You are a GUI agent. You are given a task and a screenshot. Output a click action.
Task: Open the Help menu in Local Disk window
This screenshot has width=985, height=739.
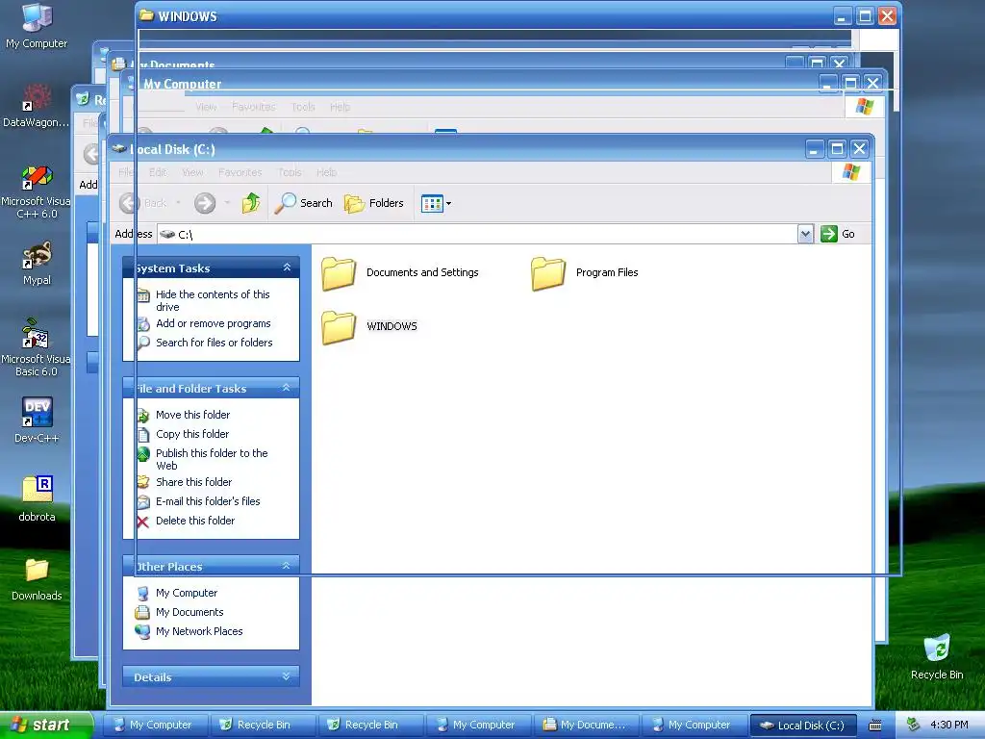[x=327, y=172]
